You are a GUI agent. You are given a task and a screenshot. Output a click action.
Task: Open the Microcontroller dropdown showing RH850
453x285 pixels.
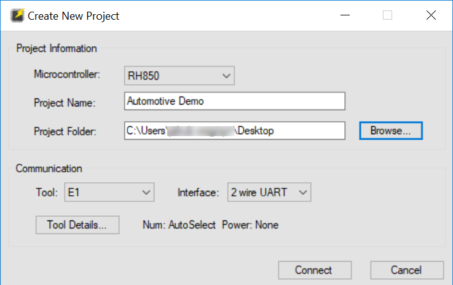click(x=179, y=75)
